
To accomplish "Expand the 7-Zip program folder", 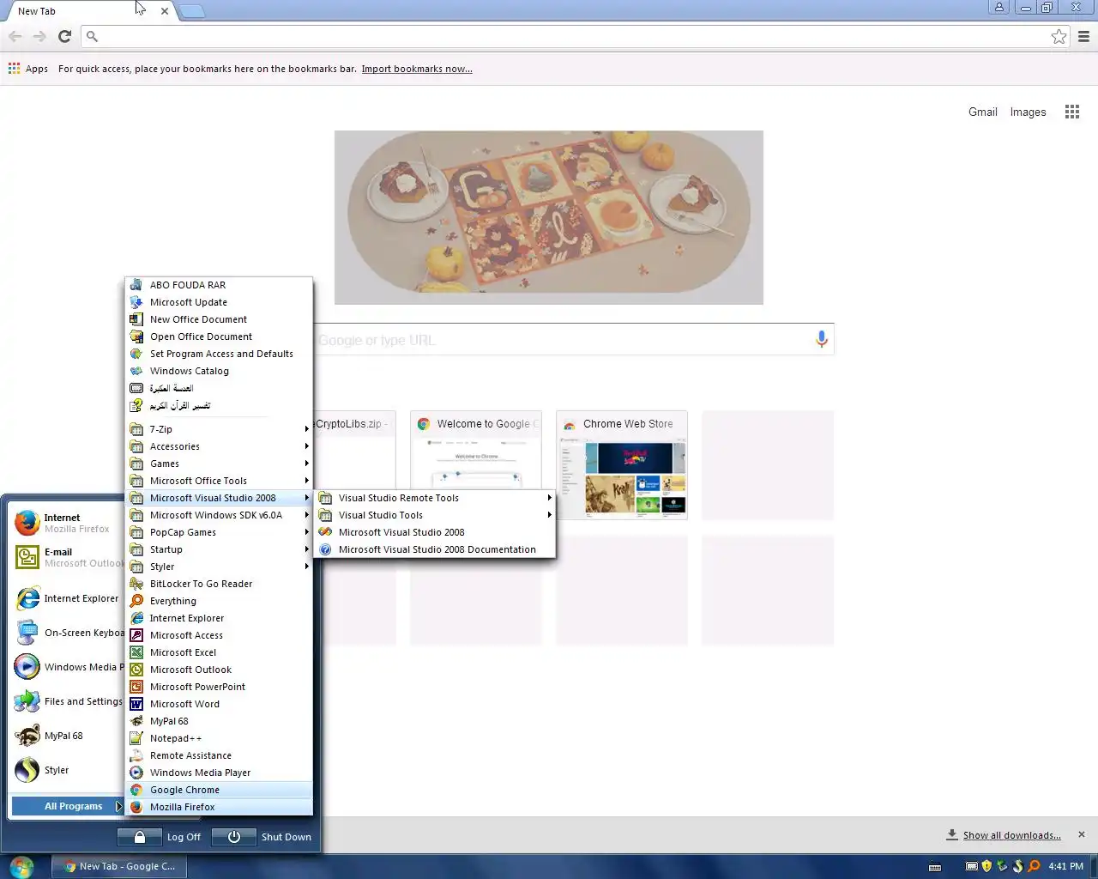I will [219, 429].
